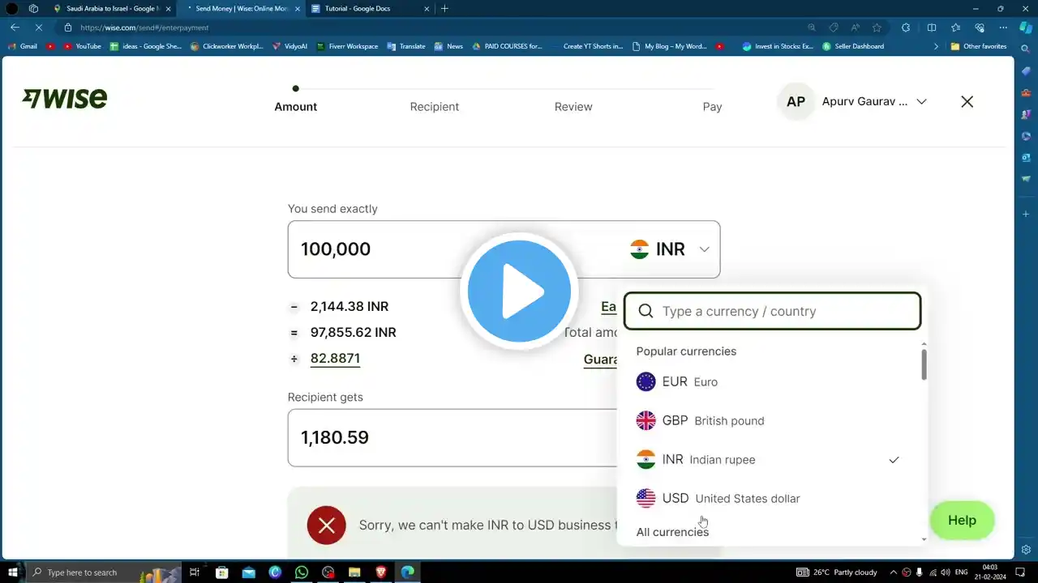The image size is (1038, 583).
Task: Open the Windows Start menu
Action: [x=12, y=572]
